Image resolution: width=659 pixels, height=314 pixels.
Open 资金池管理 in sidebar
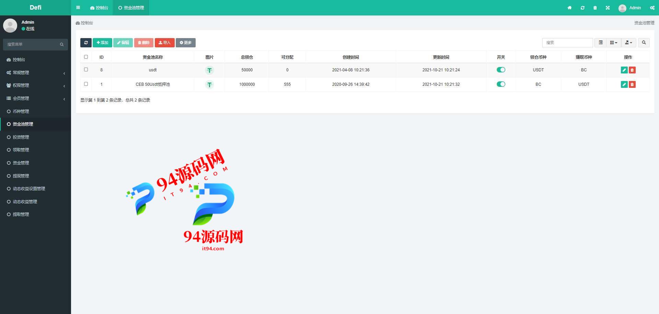point(35,124)
